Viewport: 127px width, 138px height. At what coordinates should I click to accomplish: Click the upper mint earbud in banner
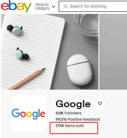[15, 30]
